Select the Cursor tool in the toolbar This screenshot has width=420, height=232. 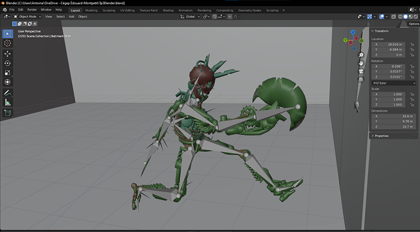[7, 43]
